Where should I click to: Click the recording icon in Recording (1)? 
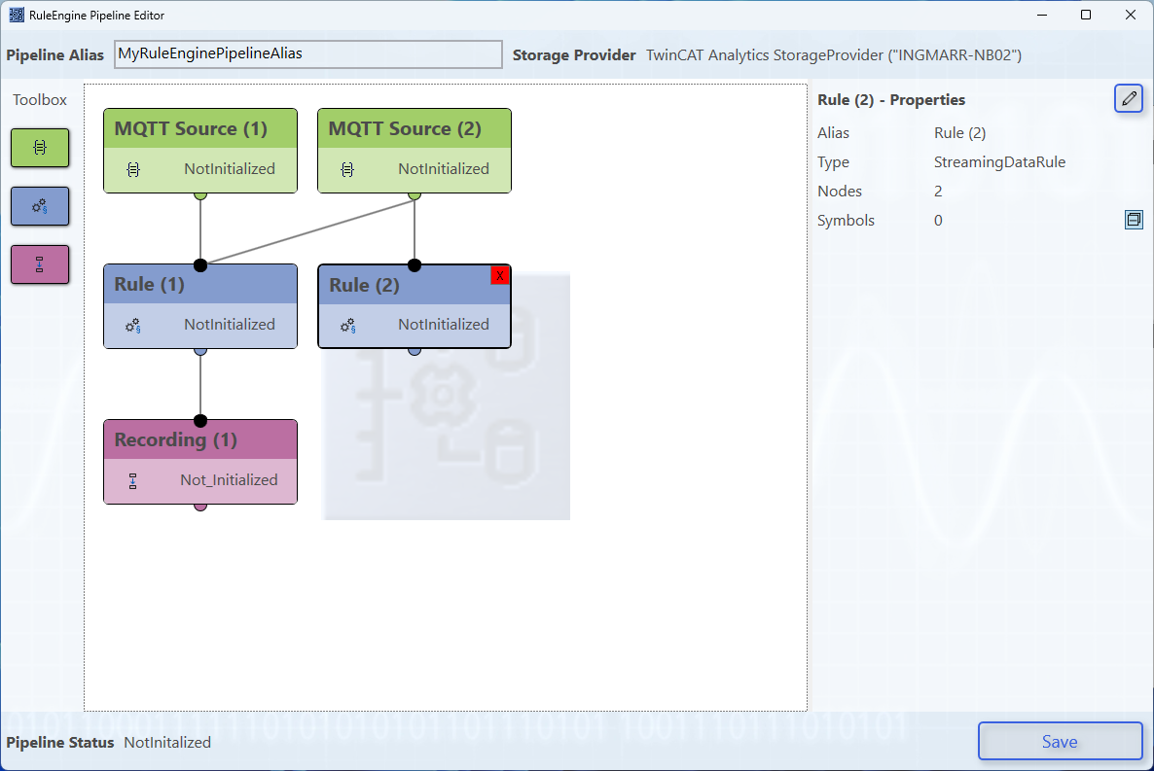click(133, 481)
